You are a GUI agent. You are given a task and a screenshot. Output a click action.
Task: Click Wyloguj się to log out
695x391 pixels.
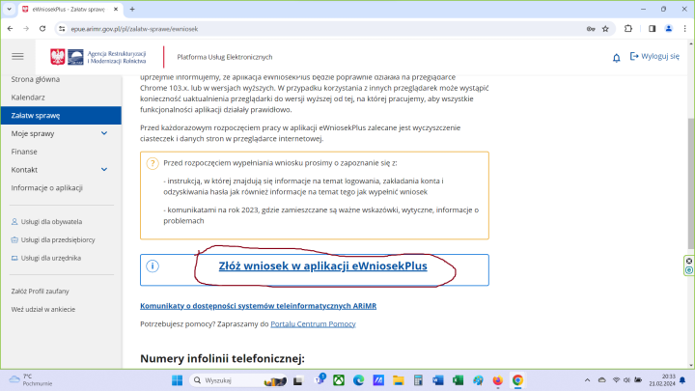[x=654, y=57]
